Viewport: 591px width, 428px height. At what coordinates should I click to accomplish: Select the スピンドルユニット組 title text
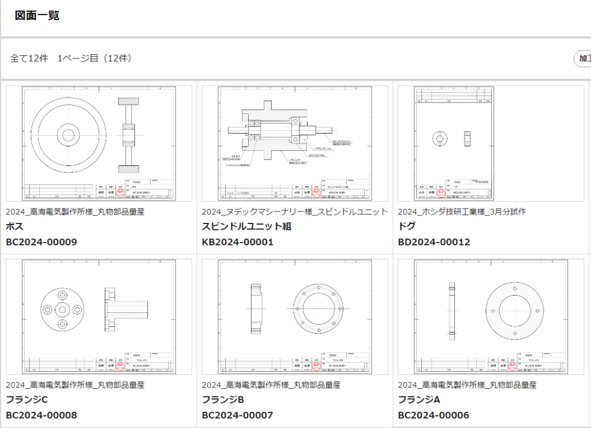(246, 226)
